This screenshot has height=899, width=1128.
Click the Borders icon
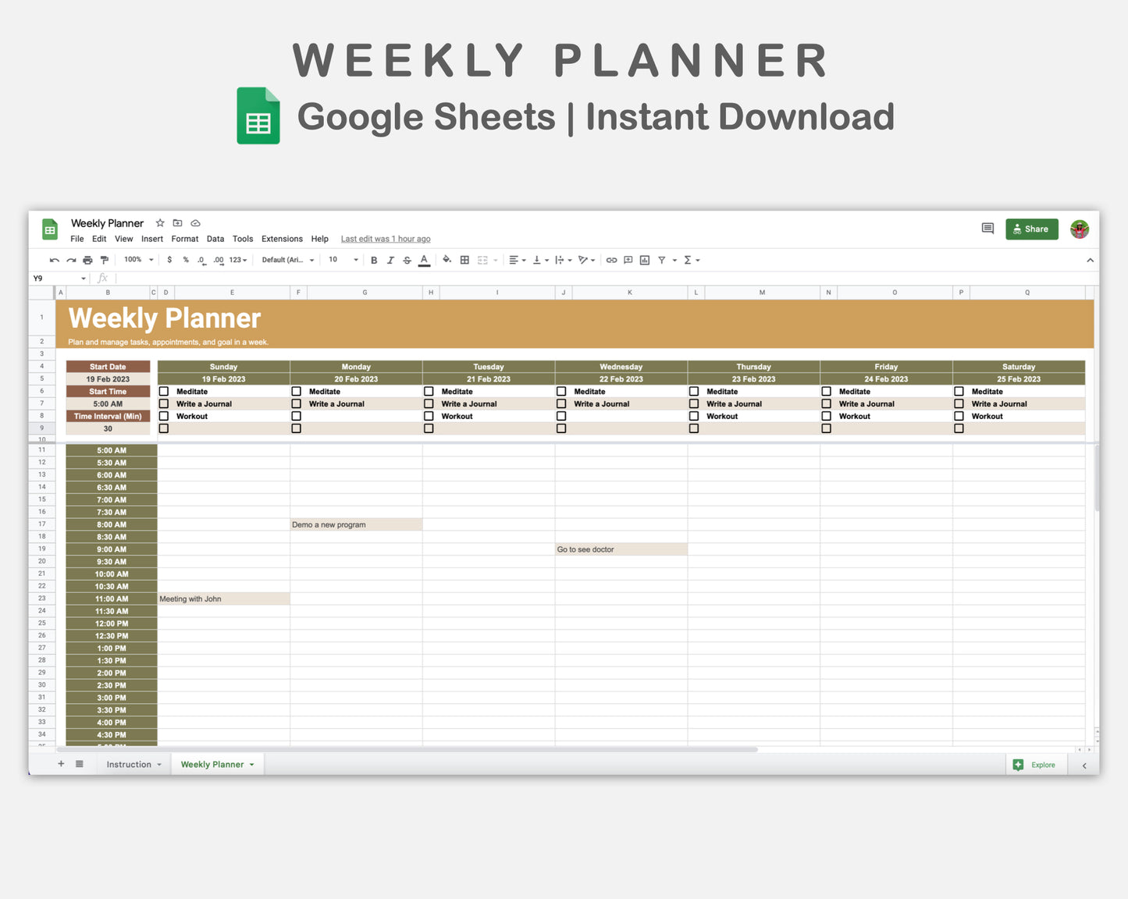point(464,260)
